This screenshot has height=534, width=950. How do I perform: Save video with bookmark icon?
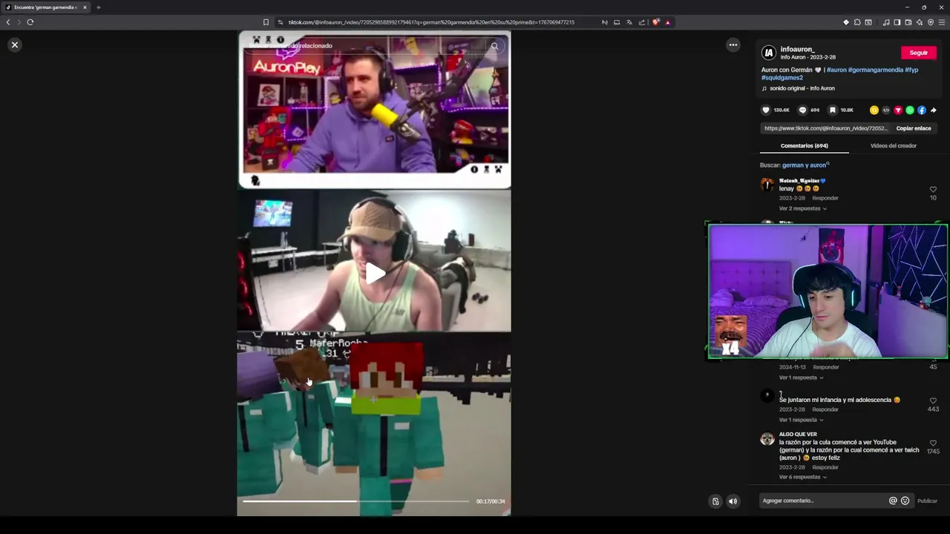[833, 111]
